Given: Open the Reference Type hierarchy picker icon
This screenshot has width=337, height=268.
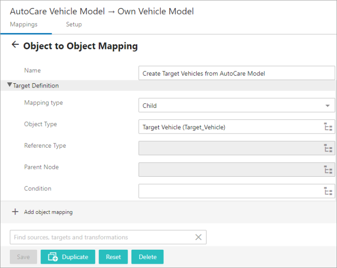Looking at the screenshot, I should (328, 148).
